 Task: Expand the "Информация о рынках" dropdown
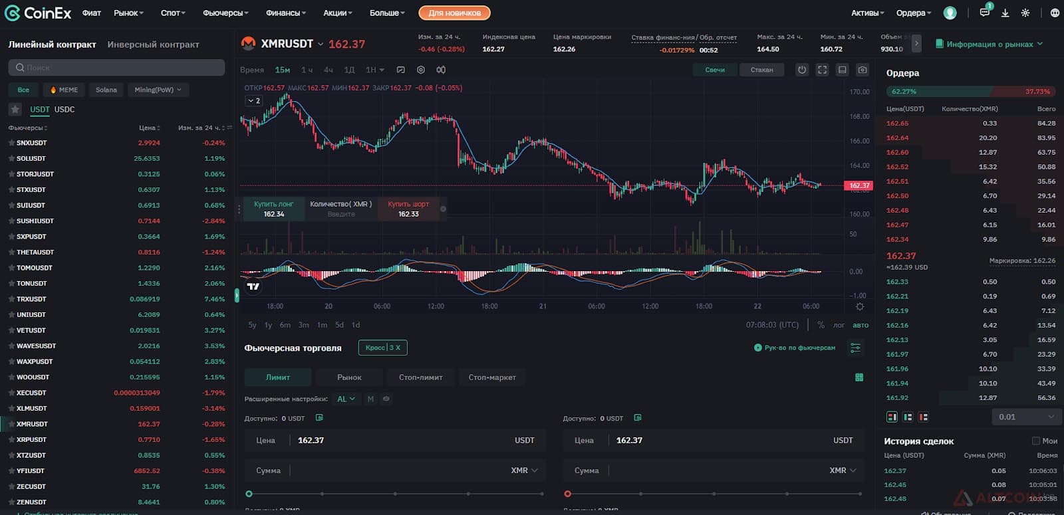pyautogui.click(x=989, y=44)
